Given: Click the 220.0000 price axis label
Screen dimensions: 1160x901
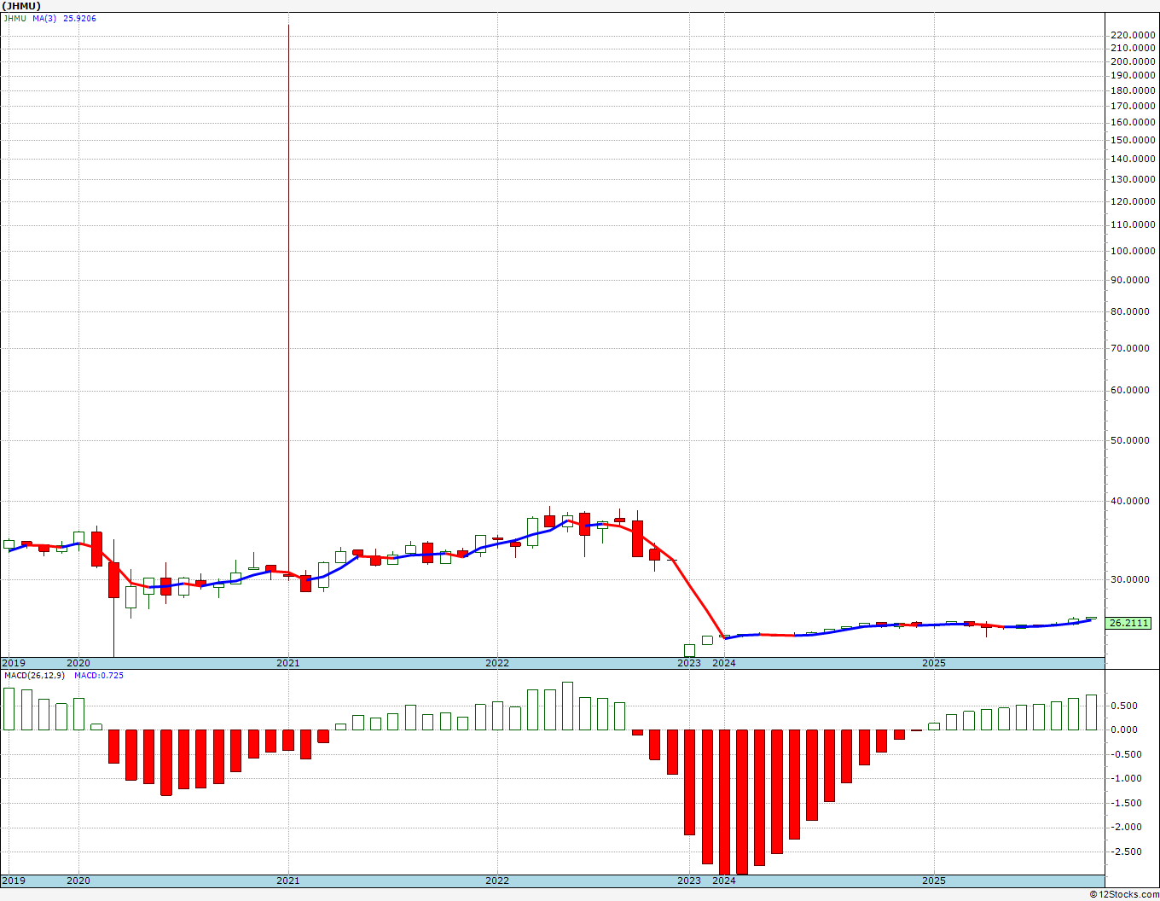Looking at the screenshot, I should tap(1133, 35).
